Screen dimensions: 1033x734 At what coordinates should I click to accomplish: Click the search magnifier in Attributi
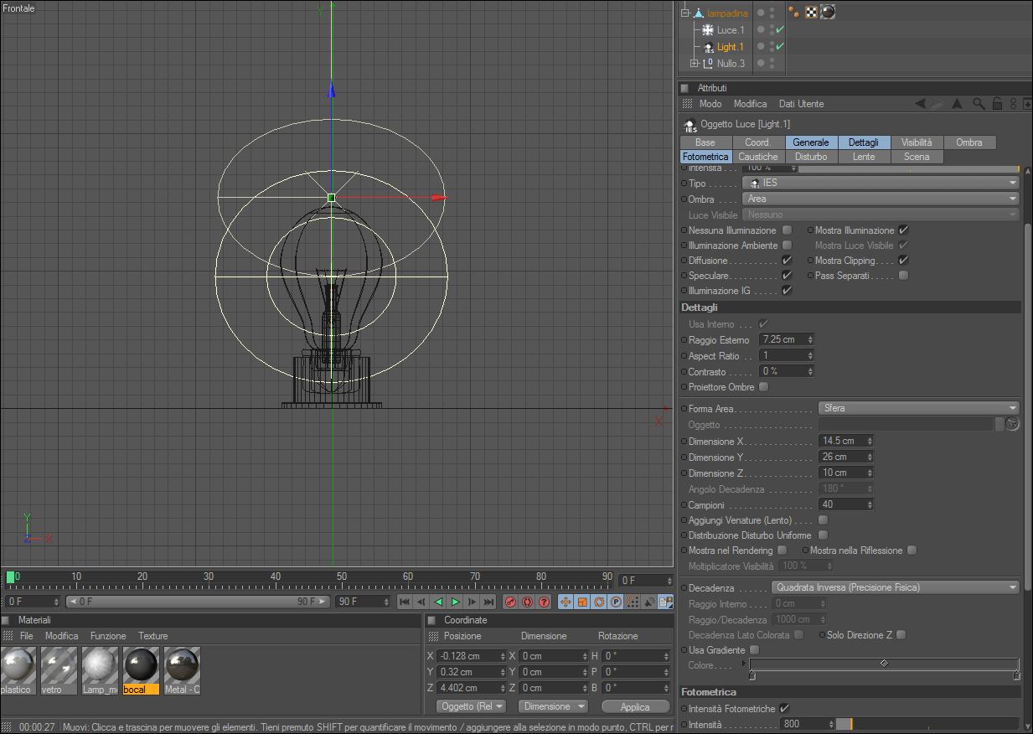[x=979, y=104]
